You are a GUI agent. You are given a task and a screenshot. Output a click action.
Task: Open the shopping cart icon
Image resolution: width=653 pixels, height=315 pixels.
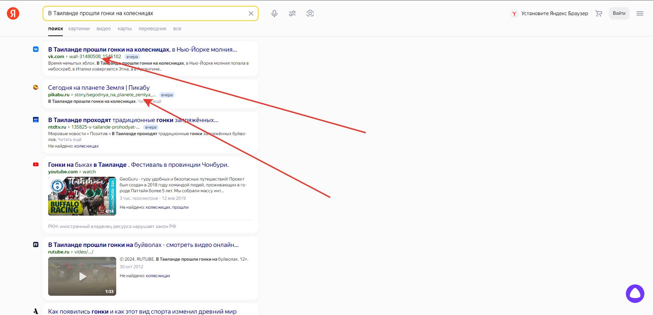point(599,13)
